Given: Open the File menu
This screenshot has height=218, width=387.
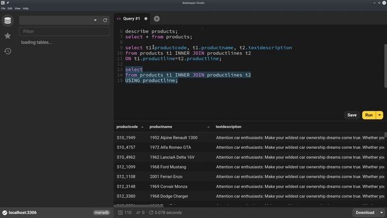Looking at the screenshot, I should pyautogui.click(x=3, y=8).
